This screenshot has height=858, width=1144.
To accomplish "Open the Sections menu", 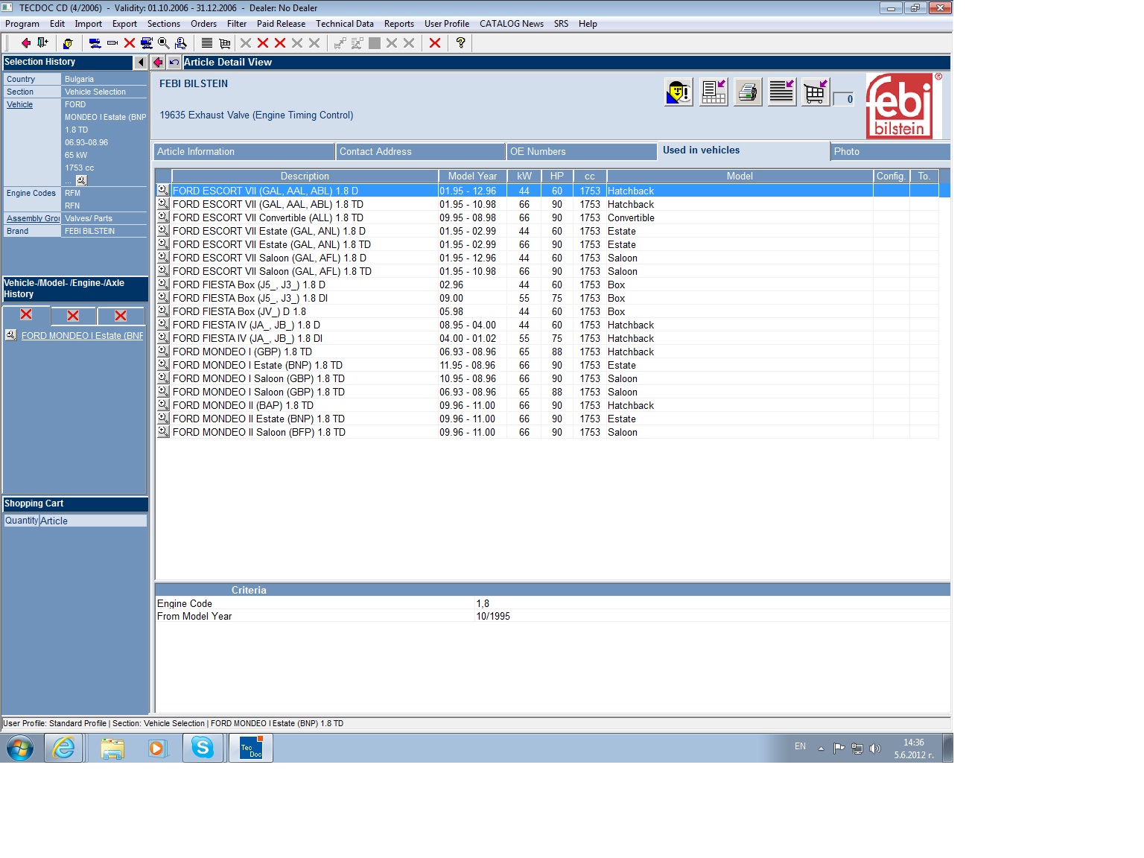I will [x=164, y=24].
